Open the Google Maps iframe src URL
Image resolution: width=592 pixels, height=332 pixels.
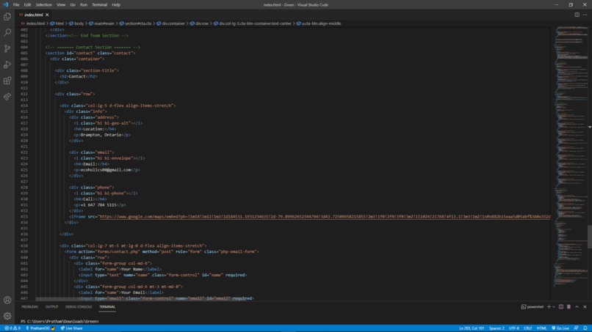(325, 217)
